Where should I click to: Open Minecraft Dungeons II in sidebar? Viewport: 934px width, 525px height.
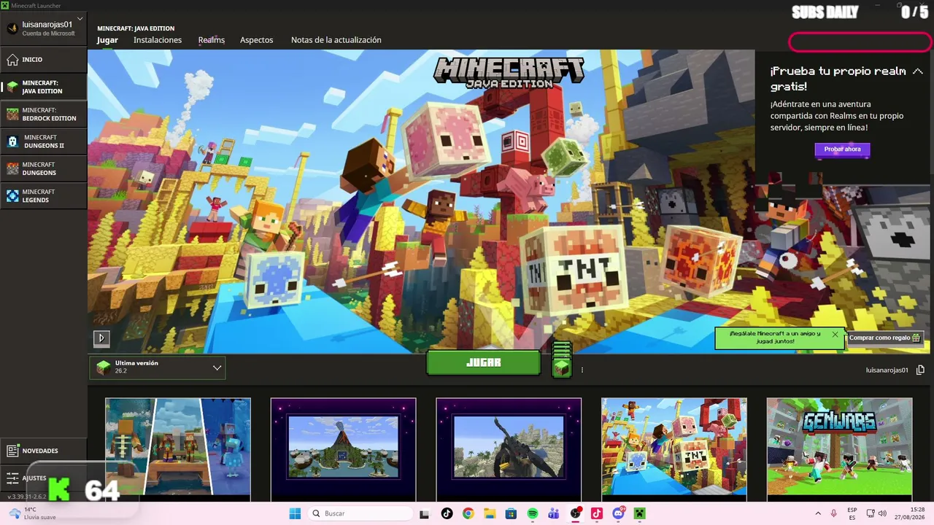point(44,141)
